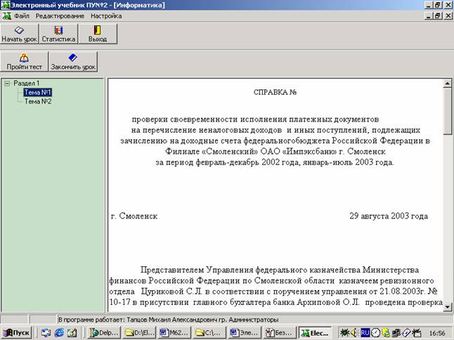Select Тема №2 in the tree
This screenshot has height=340, width=454.
tap(37, 101)
